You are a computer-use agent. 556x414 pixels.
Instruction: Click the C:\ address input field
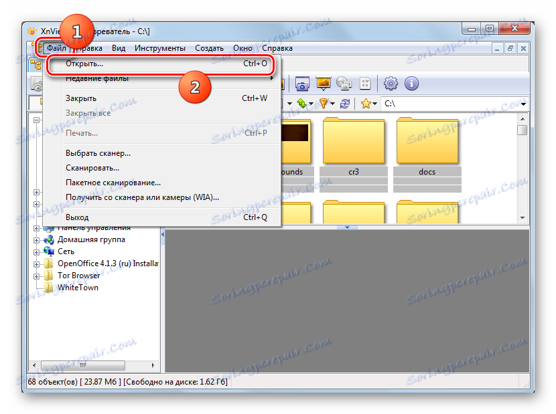coord(450,104)
